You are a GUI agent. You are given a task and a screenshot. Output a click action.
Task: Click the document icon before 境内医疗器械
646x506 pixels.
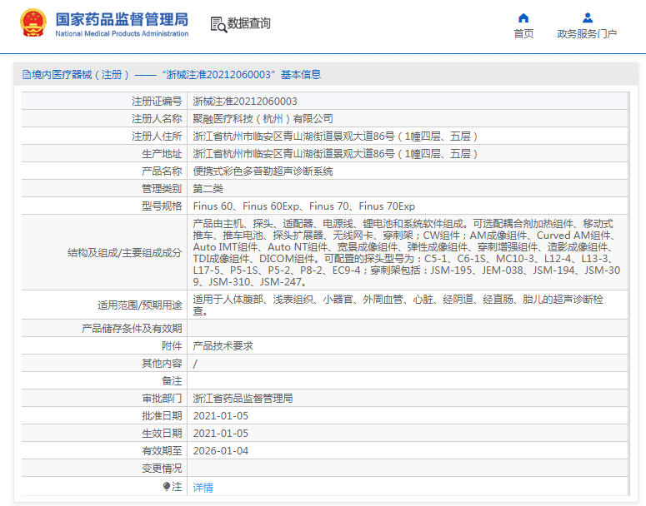pos(27,75)
